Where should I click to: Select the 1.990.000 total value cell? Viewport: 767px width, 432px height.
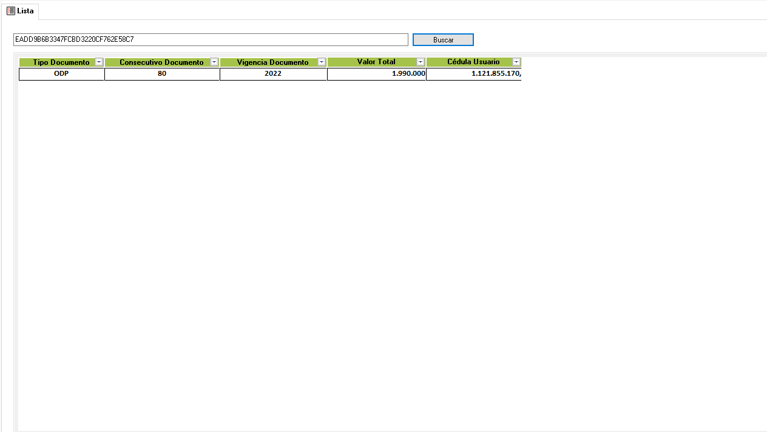click(x=376, y=74)
